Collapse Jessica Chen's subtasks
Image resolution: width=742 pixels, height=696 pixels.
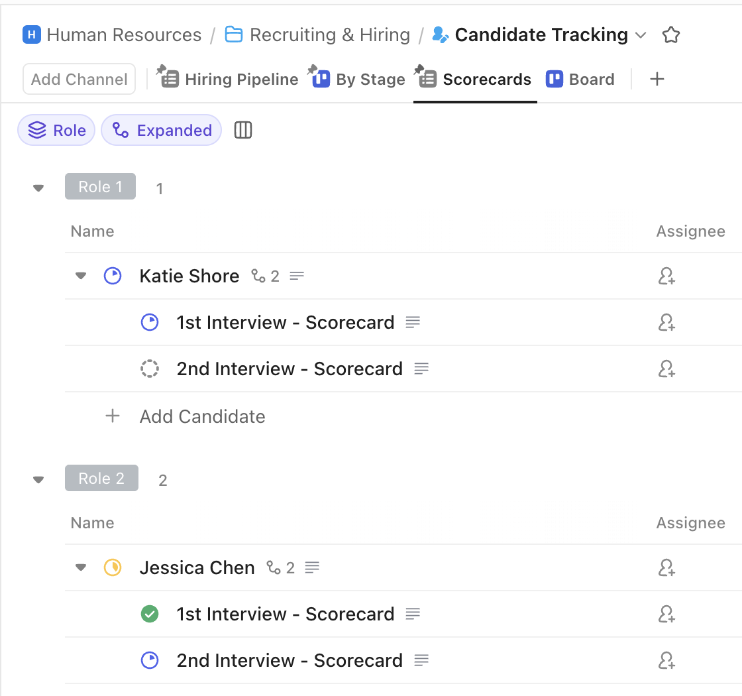tap(80, 567)
